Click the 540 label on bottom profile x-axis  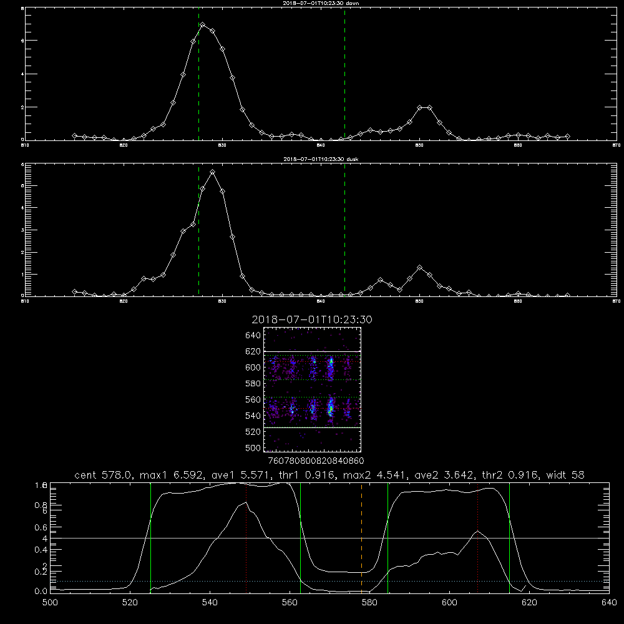pos(210,603)
